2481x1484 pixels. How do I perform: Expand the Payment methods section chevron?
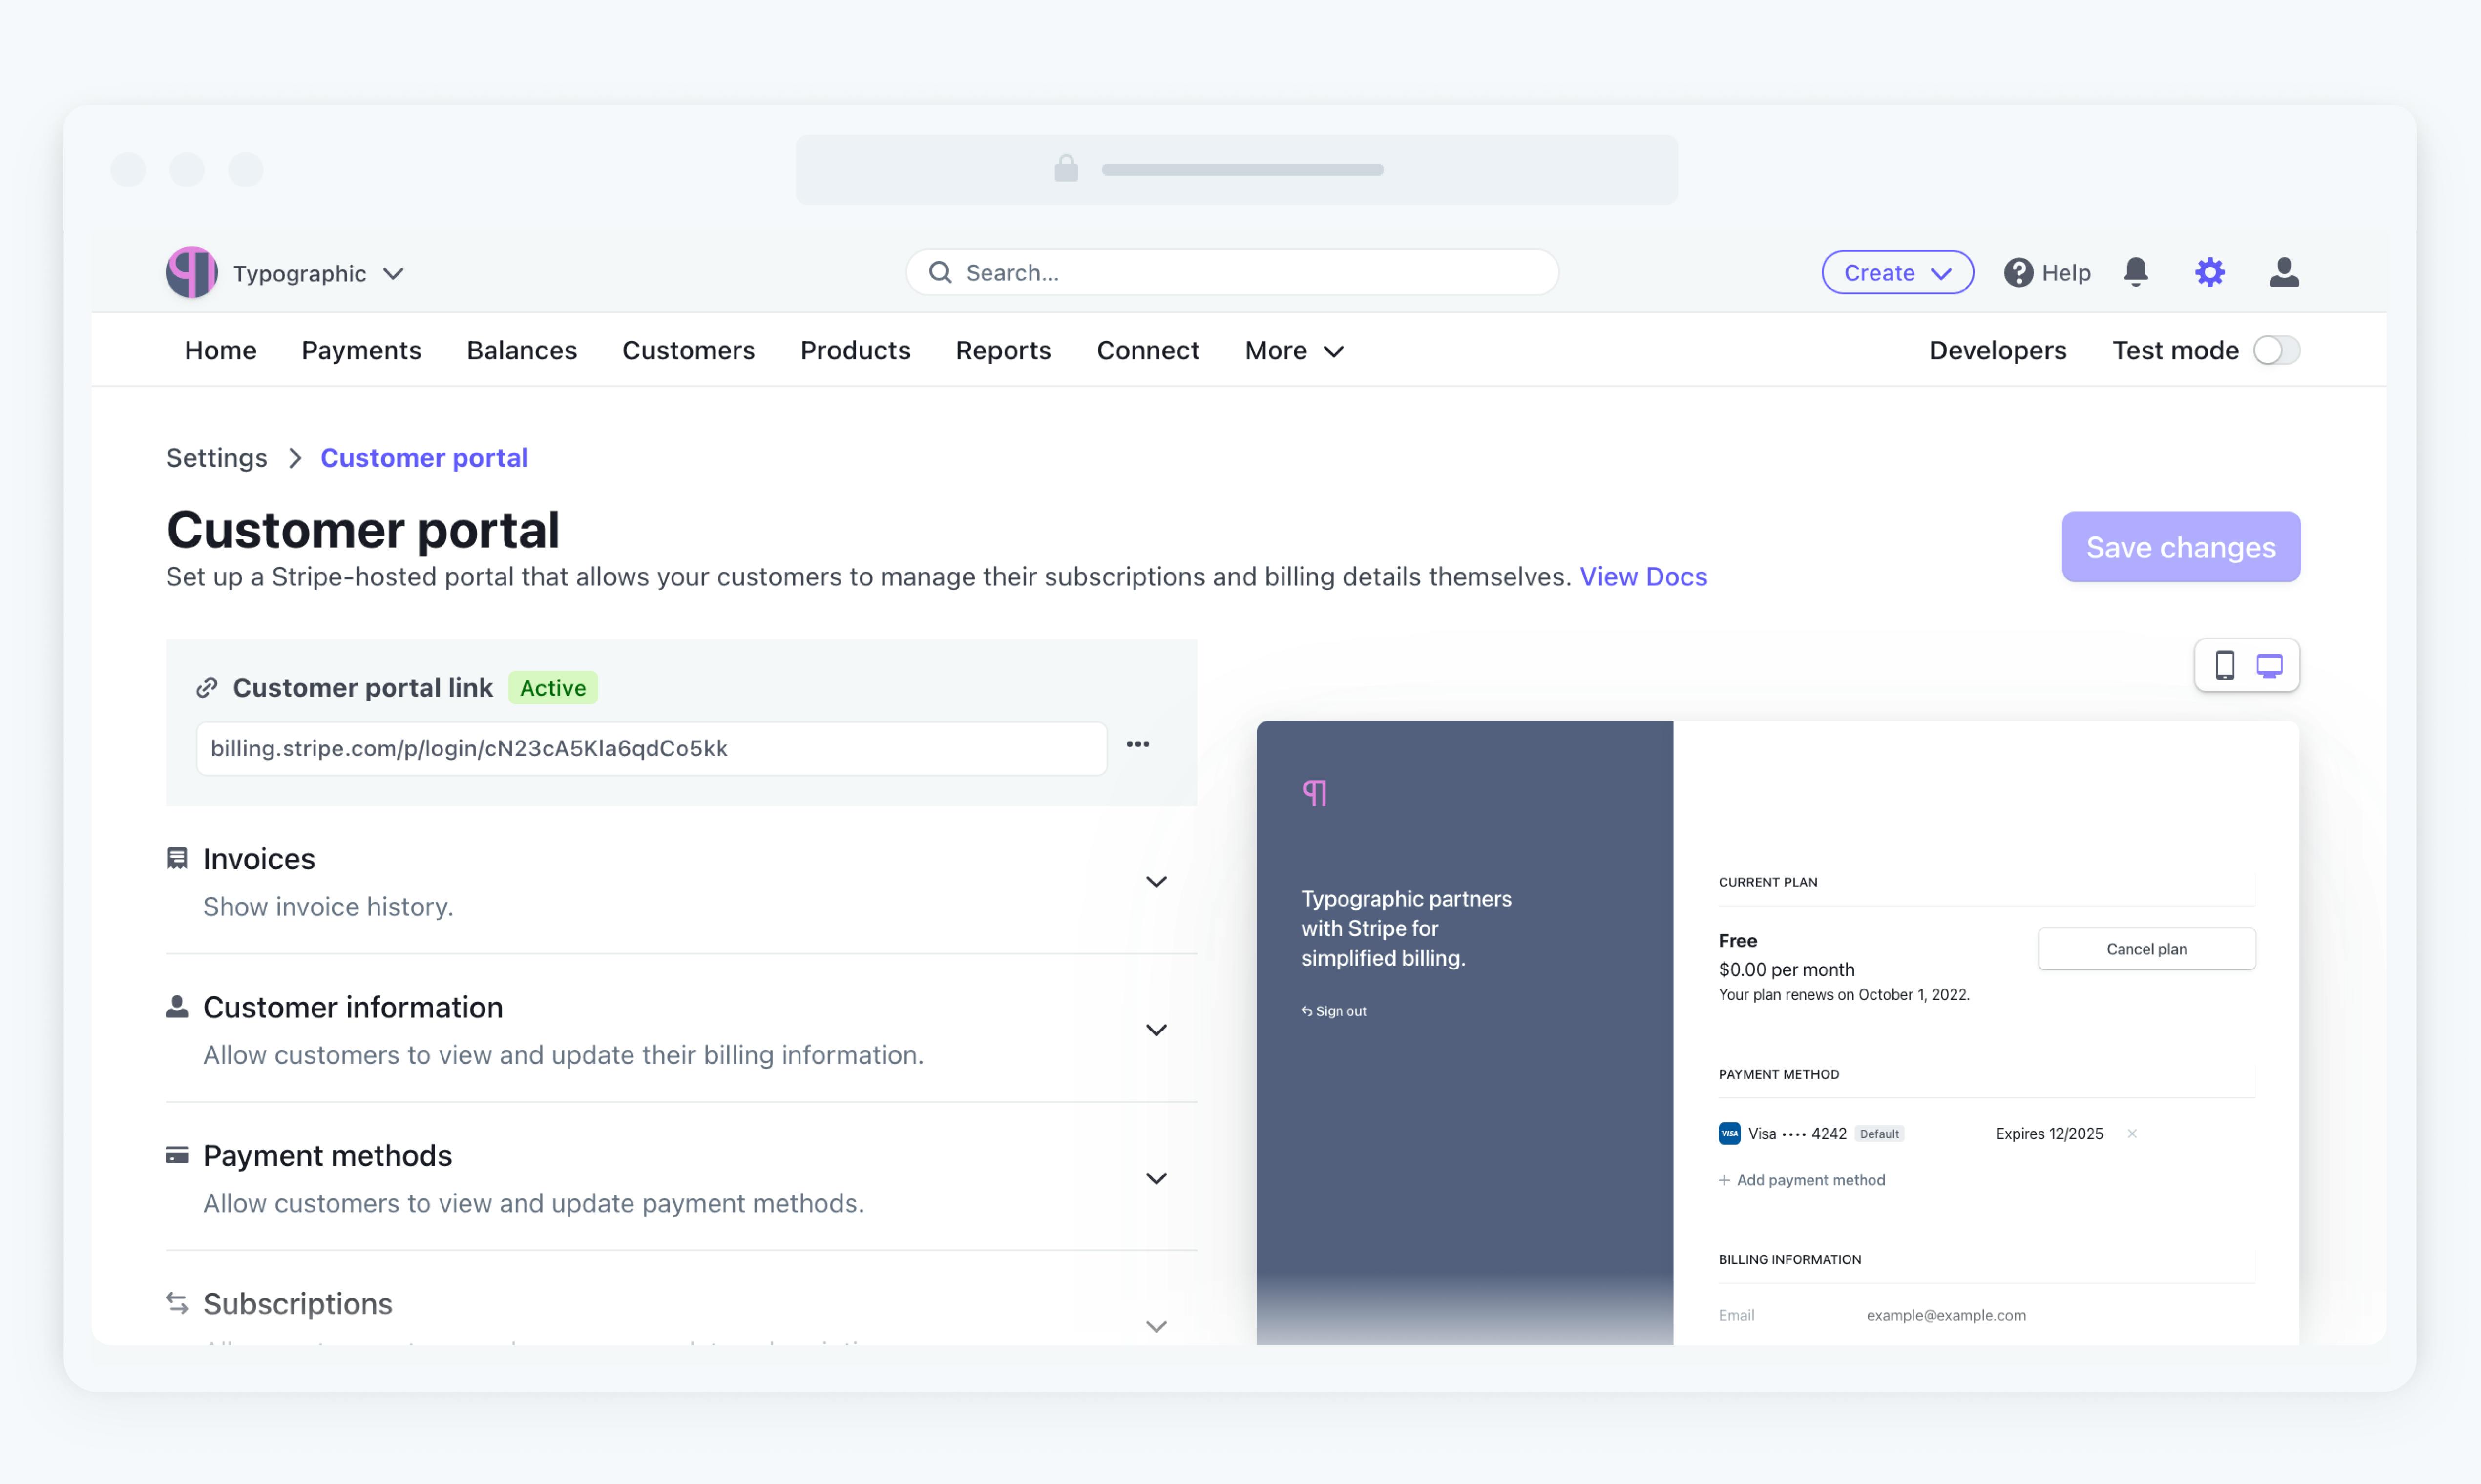pyautogui.click(x=1156, y=1179)
